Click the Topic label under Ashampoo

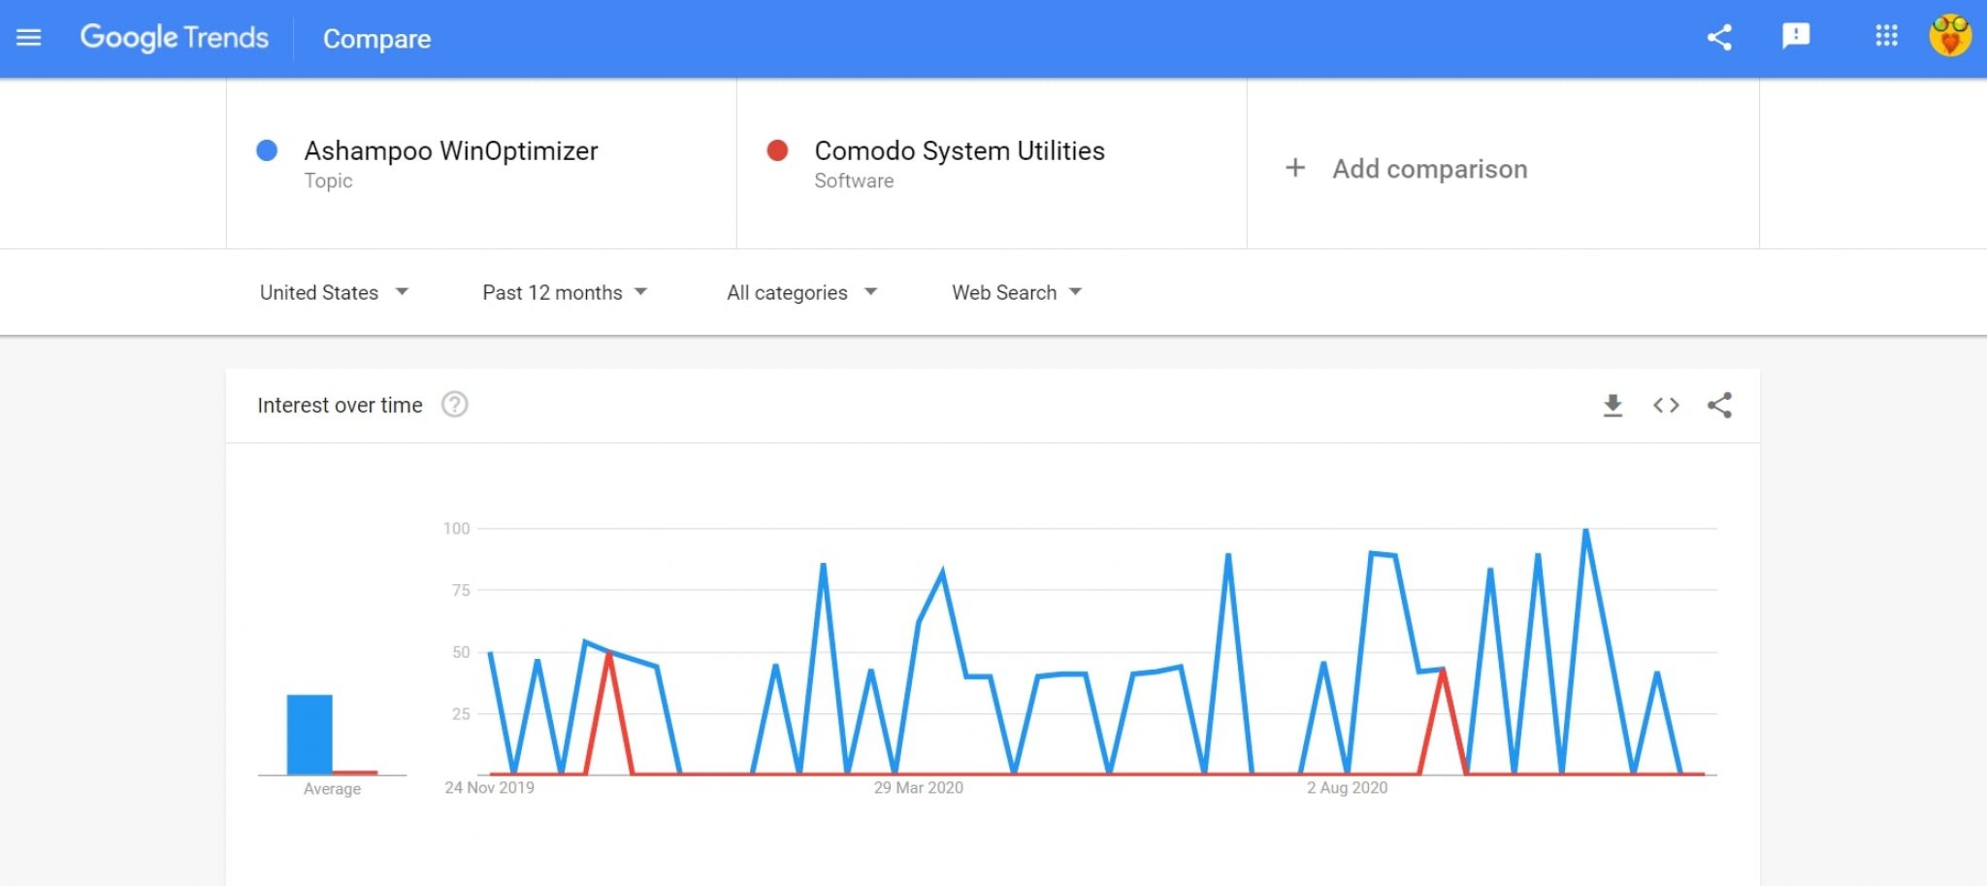328,181
